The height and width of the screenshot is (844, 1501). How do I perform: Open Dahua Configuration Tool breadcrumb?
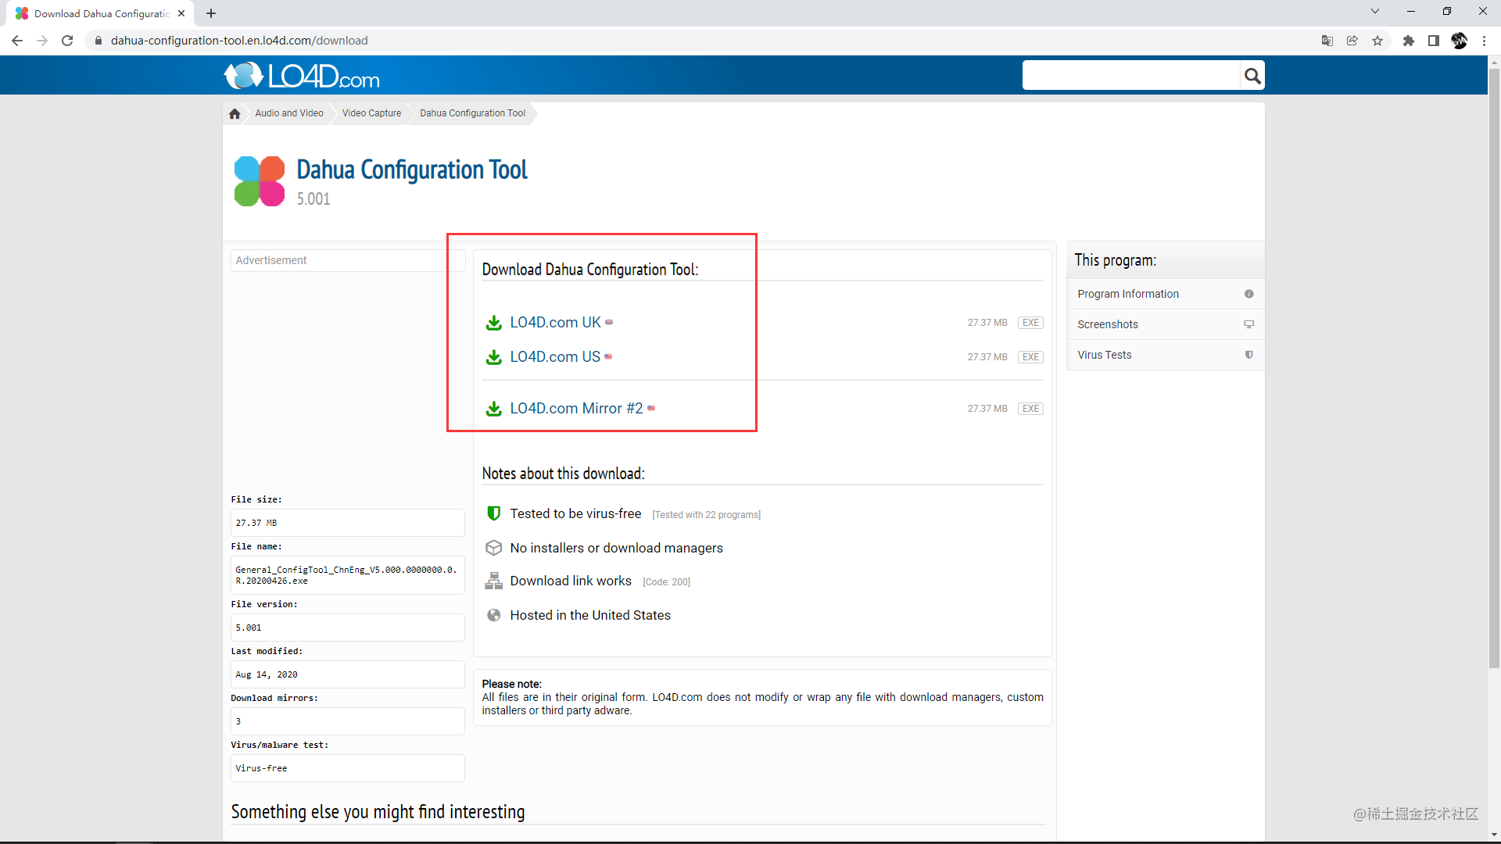point(472,113)
